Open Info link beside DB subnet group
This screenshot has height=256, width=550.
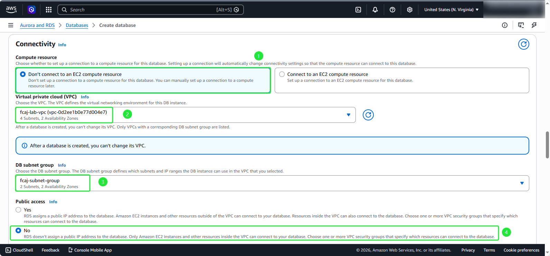(x=62, y=165)
